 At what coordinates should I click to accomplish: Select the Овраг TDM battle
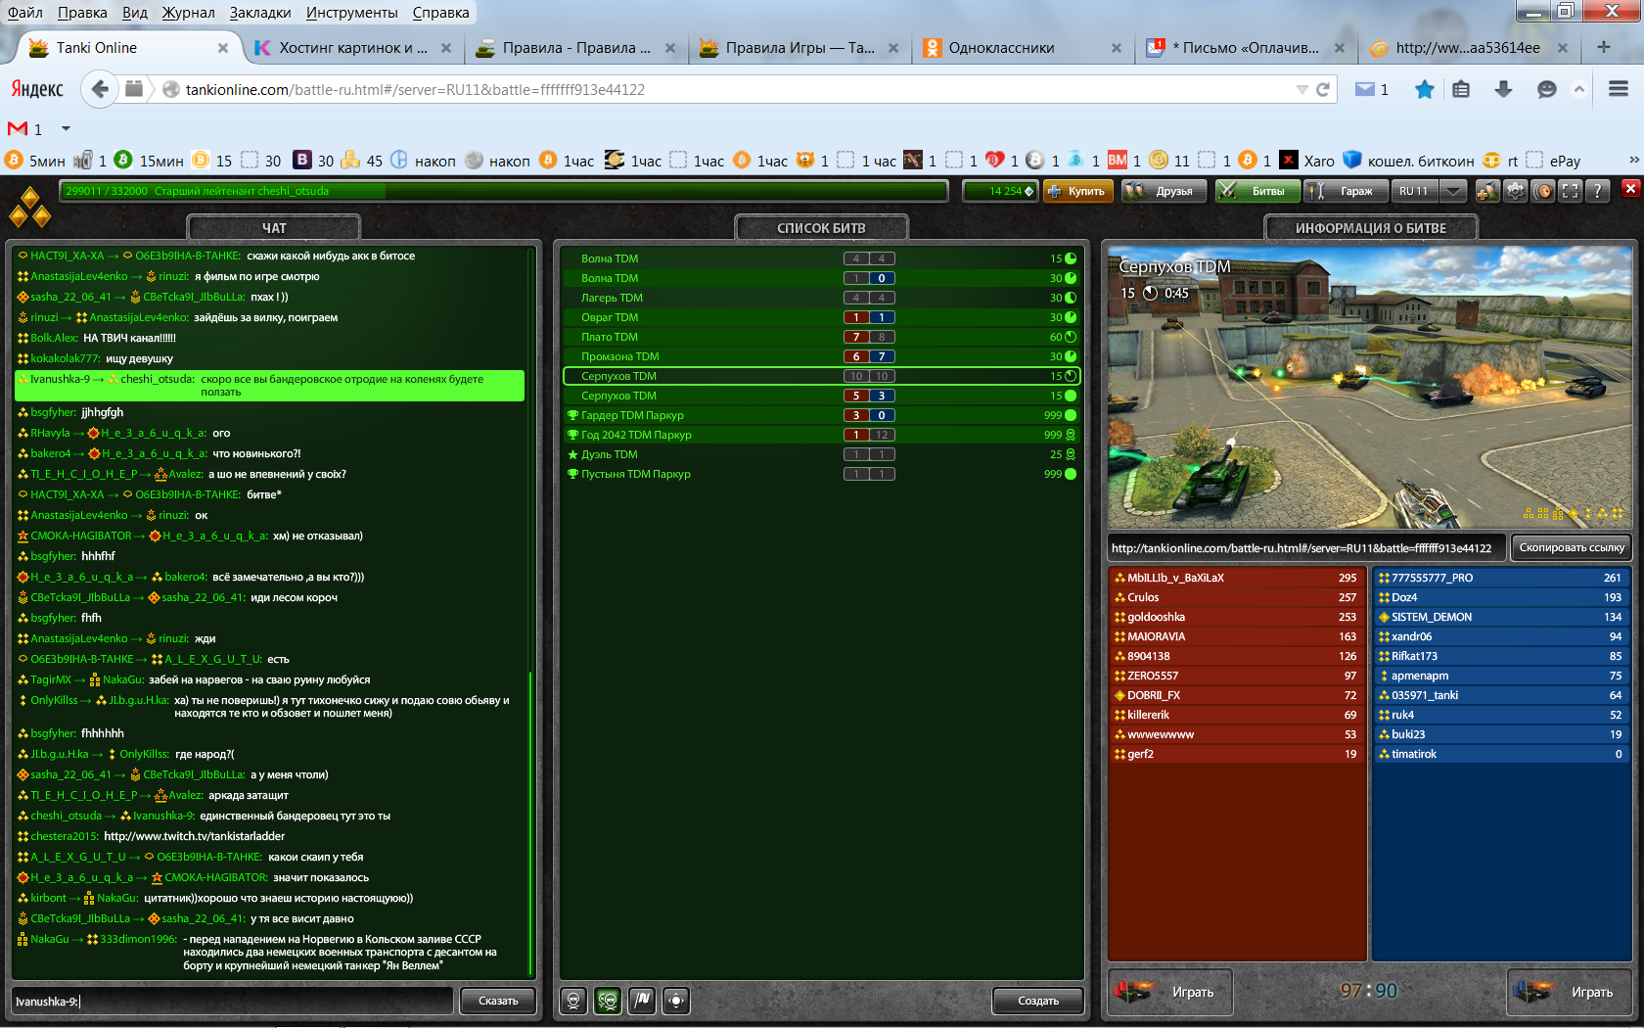pyautogui.click(x=822, y=317)
